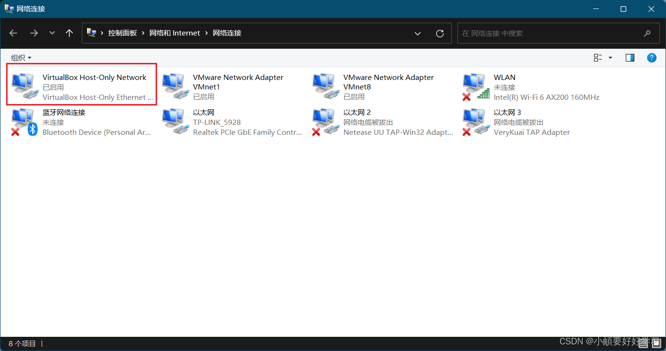This screenshot has height=351, width=666.
Task: Select the WLAN adapter icon
Action: click(476, 86)
